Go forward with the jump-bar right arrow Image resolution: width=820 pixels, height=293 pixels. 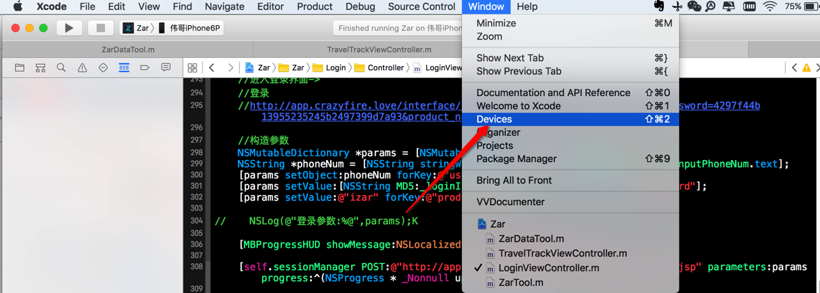230,68
